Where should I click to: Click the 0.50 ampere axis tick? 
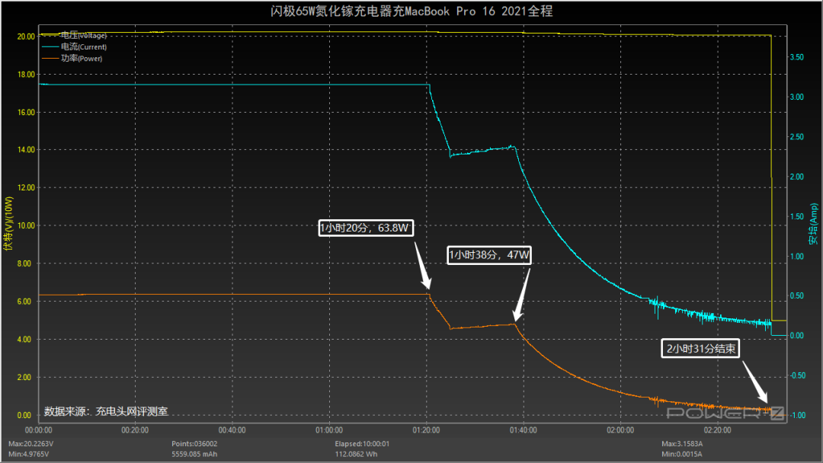[797, 295]
